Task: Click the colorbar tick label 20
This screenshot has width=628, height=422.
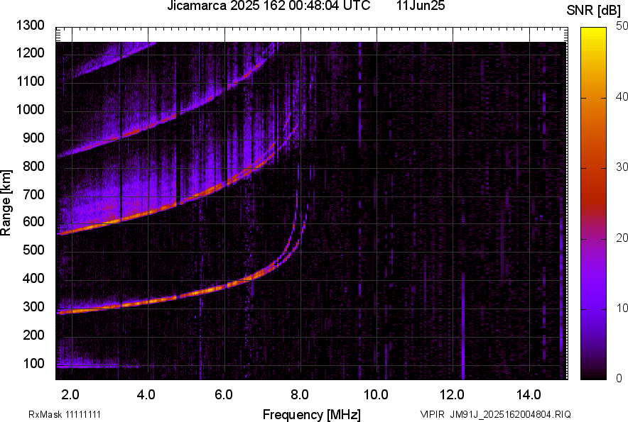Action: point(621,238)
